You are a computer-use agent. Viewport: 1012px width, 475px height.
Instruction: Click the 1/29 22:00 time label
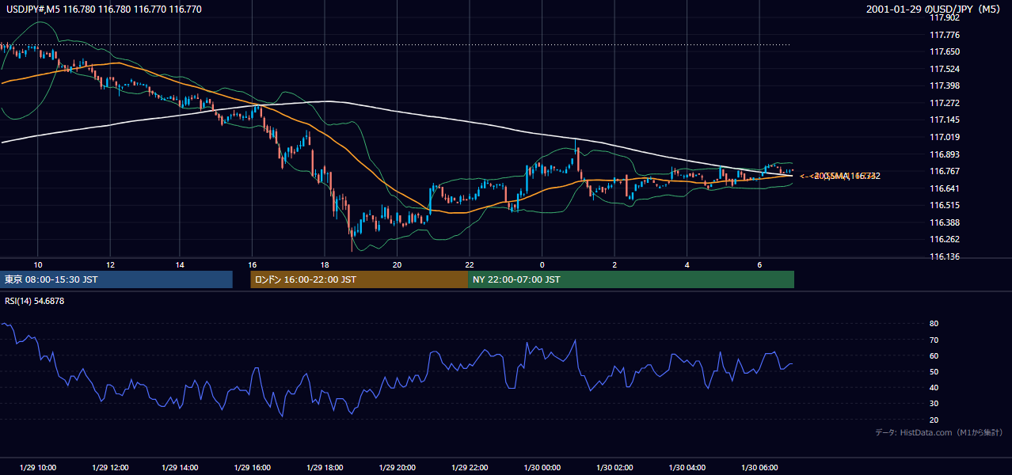coord(470,468)
